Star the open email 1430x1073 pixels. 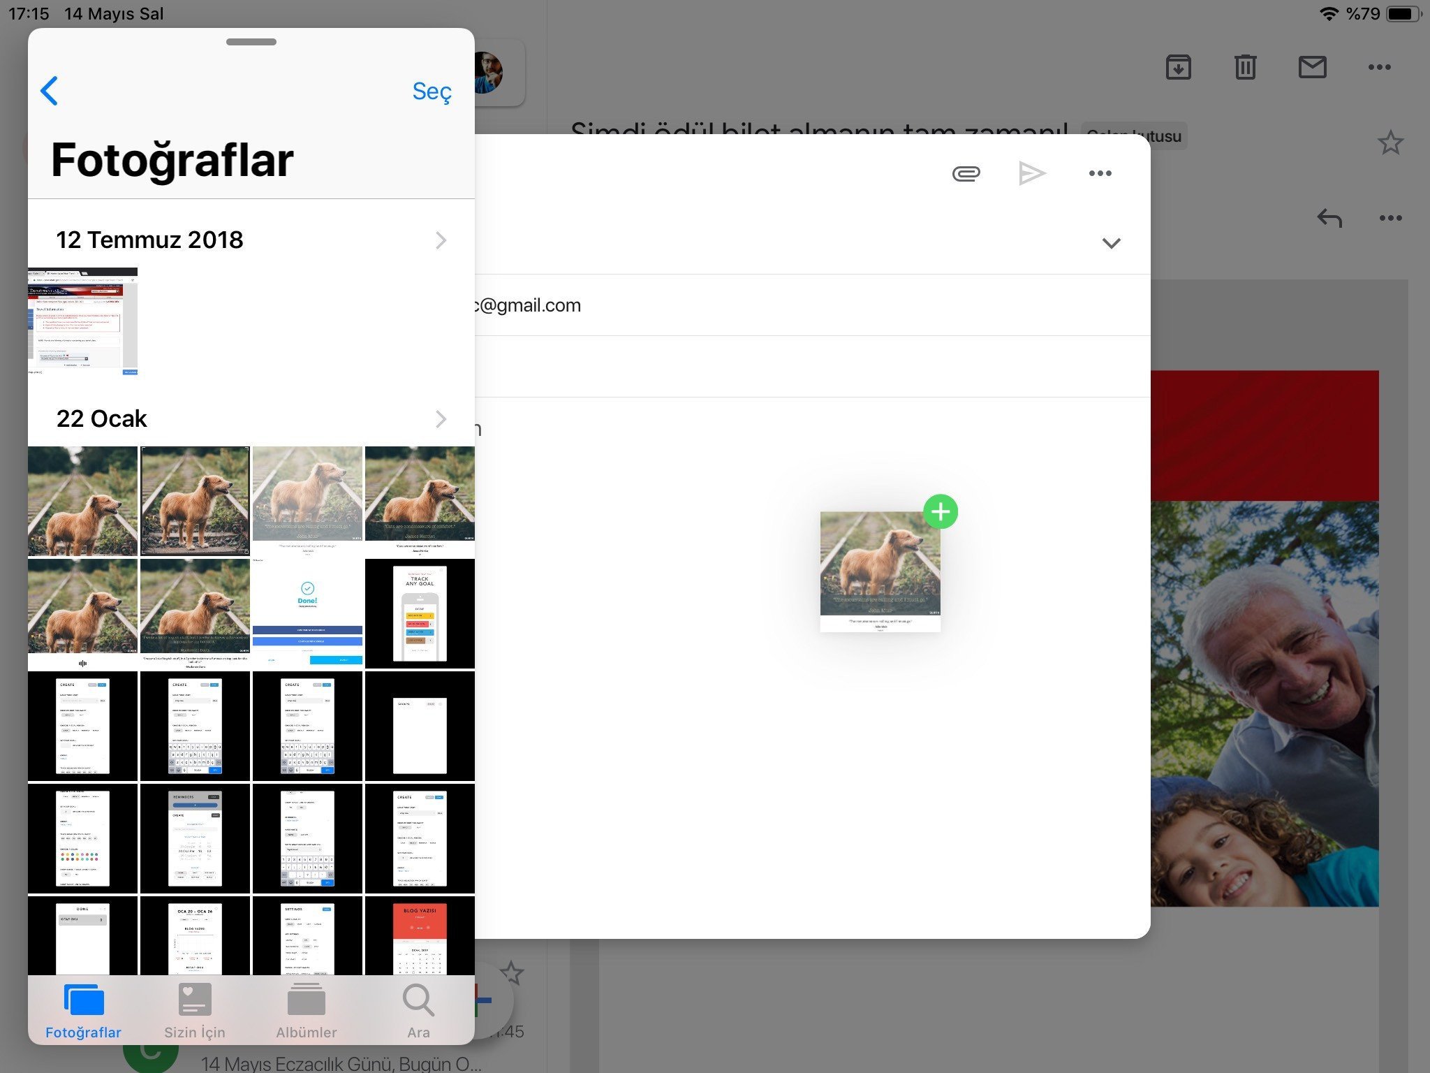click(1390, 143)
